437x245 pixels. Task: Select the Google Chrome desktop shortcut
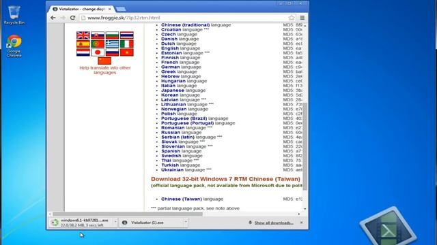click(14, 46)
